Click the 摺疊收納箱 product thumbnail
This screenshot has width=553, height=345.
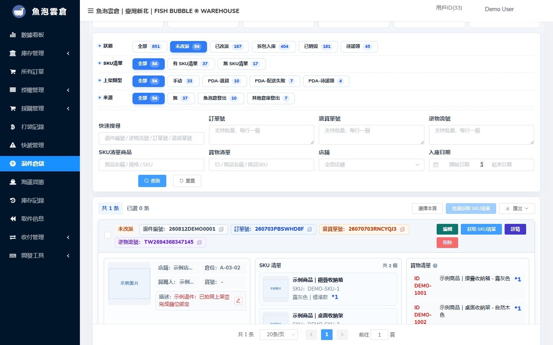pyautogui.click(x=276, y=289)
